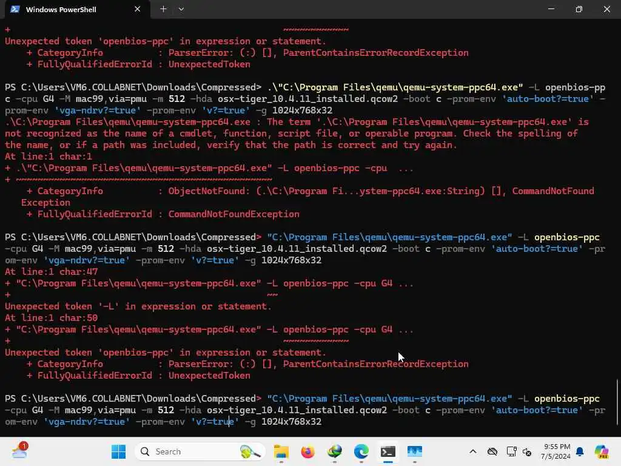
Task: Click the "At line:1 char:47" line
Action: tap(51, 272)
